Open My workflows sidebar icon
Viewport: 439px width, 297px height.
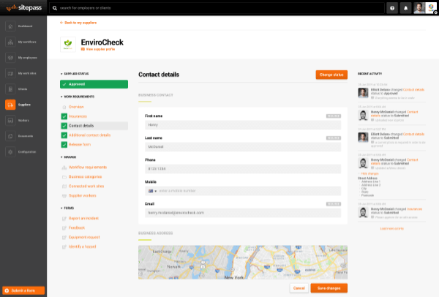pyautogui.click(x=10, y=42)
